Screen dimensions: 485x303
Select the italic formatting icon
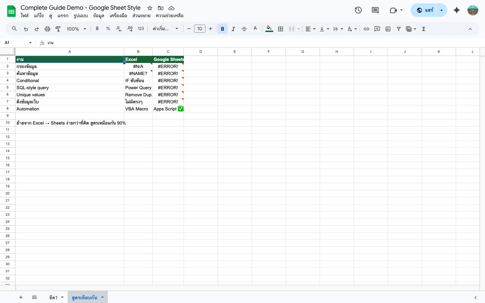click(x=233, y=29)
